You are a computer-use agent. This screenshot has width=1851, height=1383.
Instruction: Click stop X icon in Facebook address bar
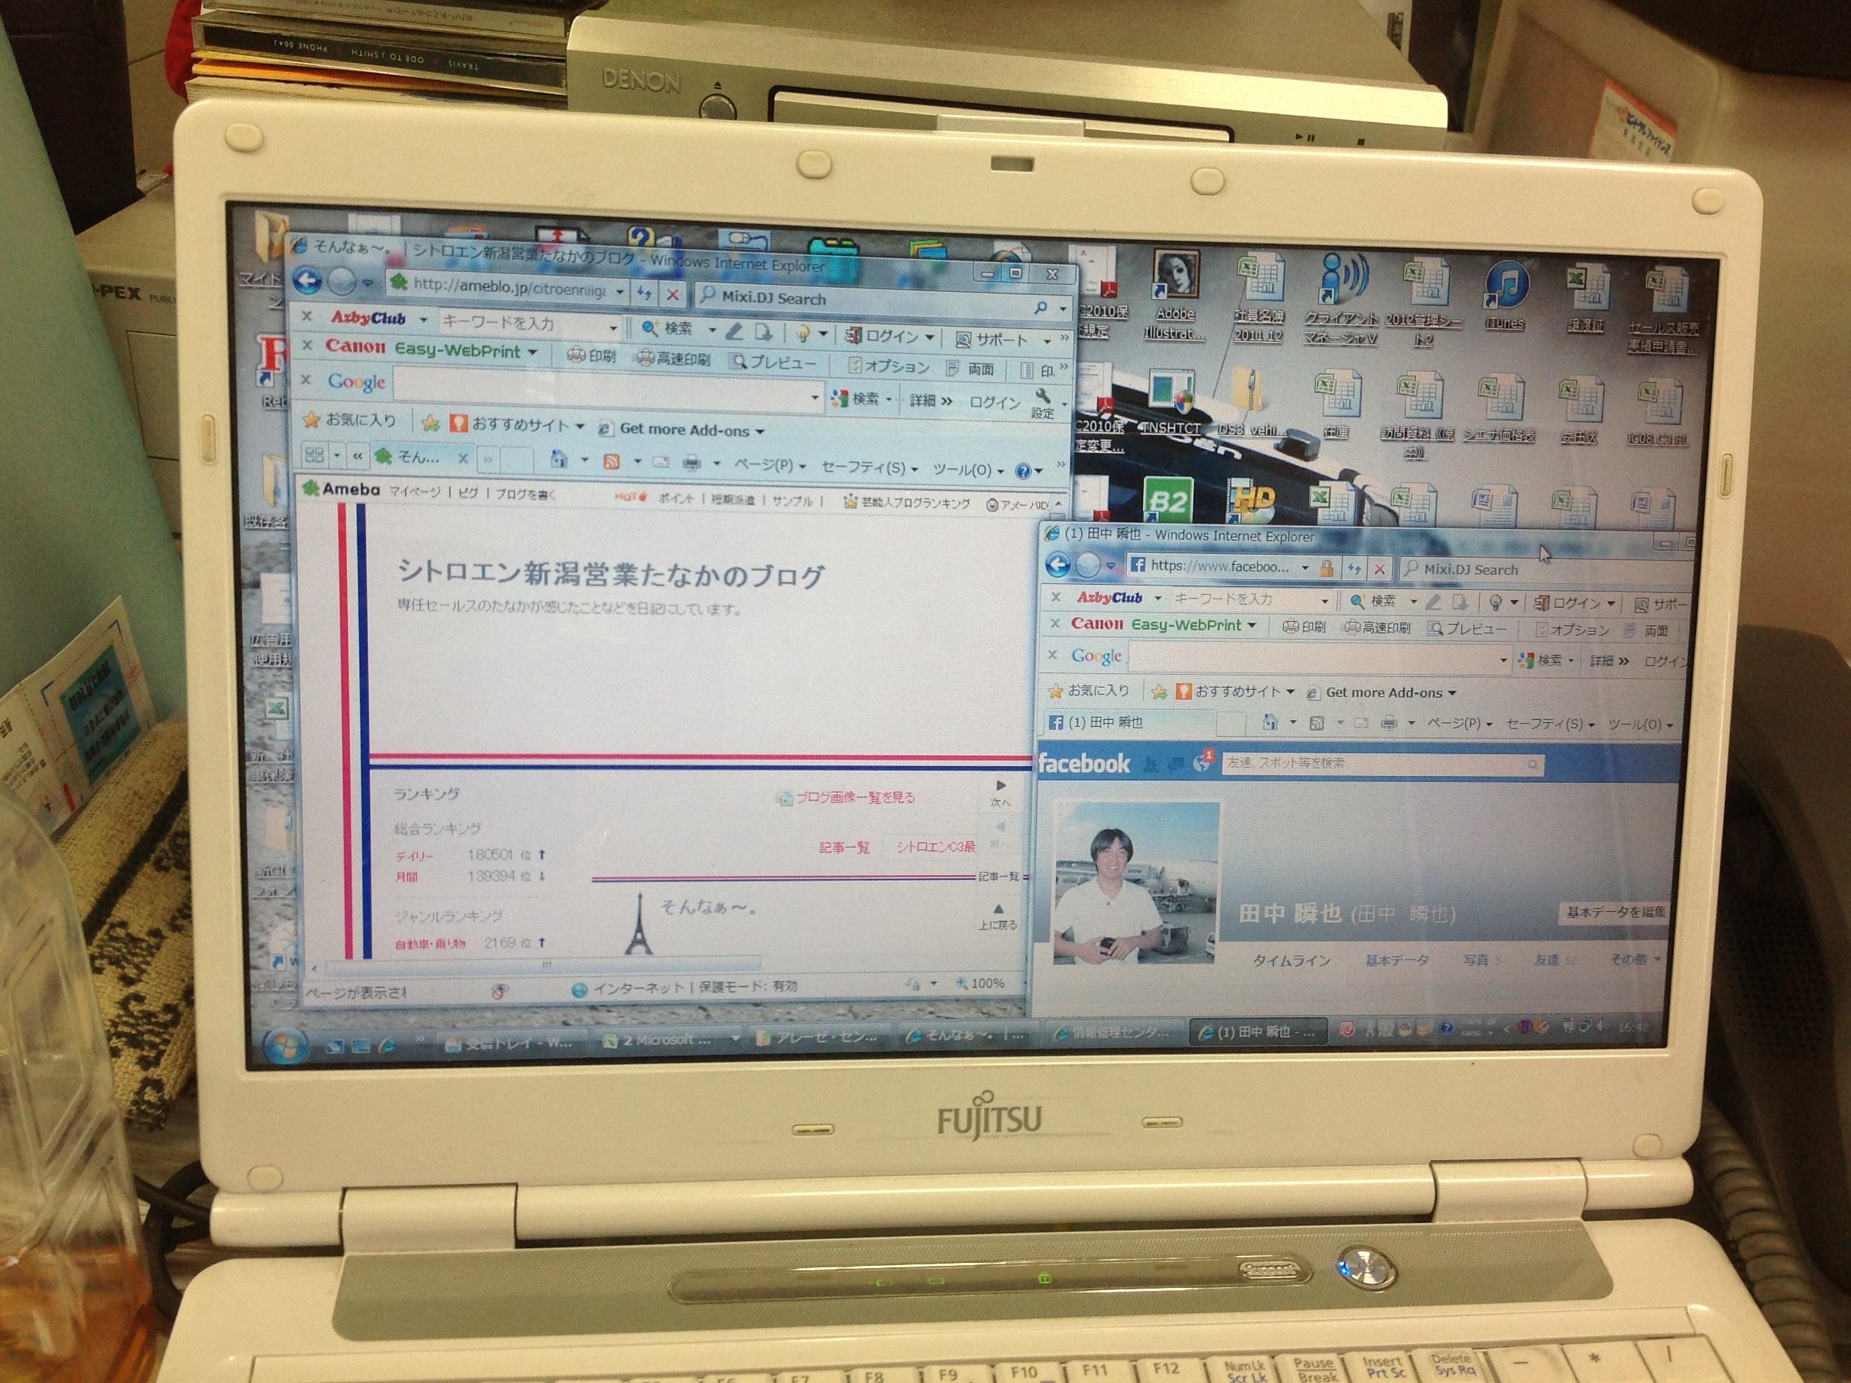pyautogui.click(x=1380, y=569)
